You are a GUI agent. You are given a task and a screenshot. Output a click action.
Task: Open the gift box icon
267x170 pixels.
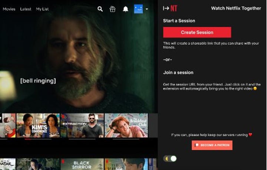112,9
